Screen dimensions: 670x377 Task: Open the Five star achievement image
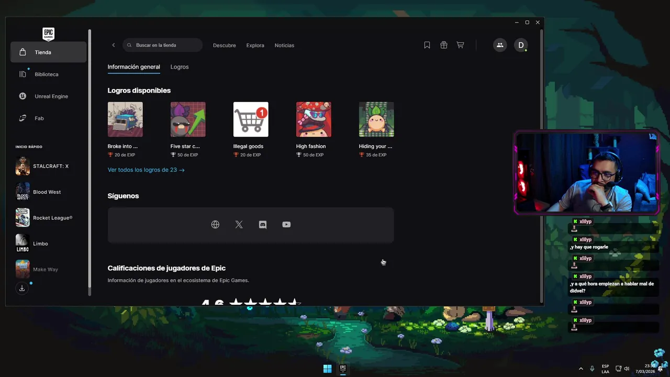pos(188,119)
